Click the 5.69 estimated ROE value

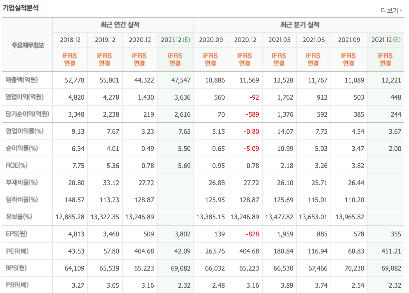click(184, 166)
